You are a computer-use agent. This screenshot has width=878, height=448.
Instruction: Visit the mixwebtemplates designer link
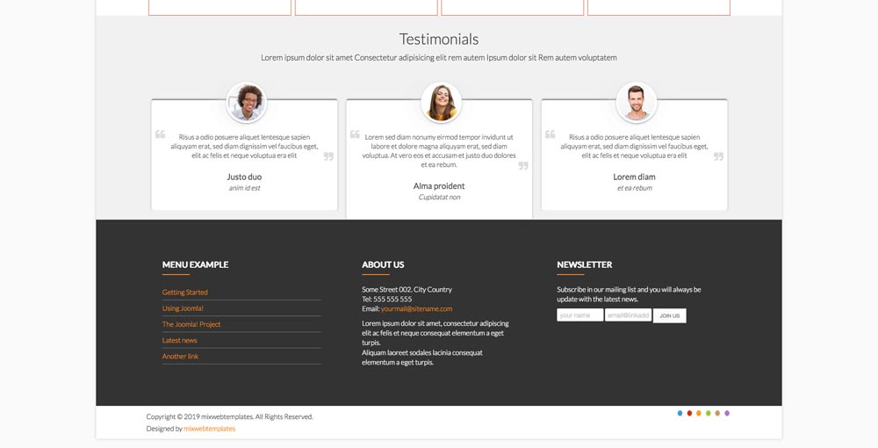(209, 429)
